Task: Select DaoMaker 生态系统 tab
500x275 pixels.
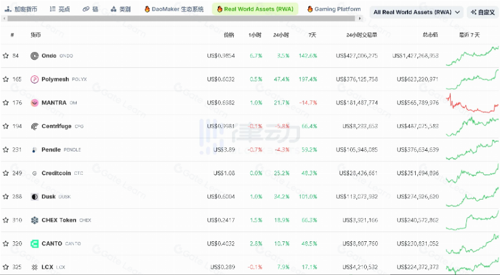Action: pos(174,9)
